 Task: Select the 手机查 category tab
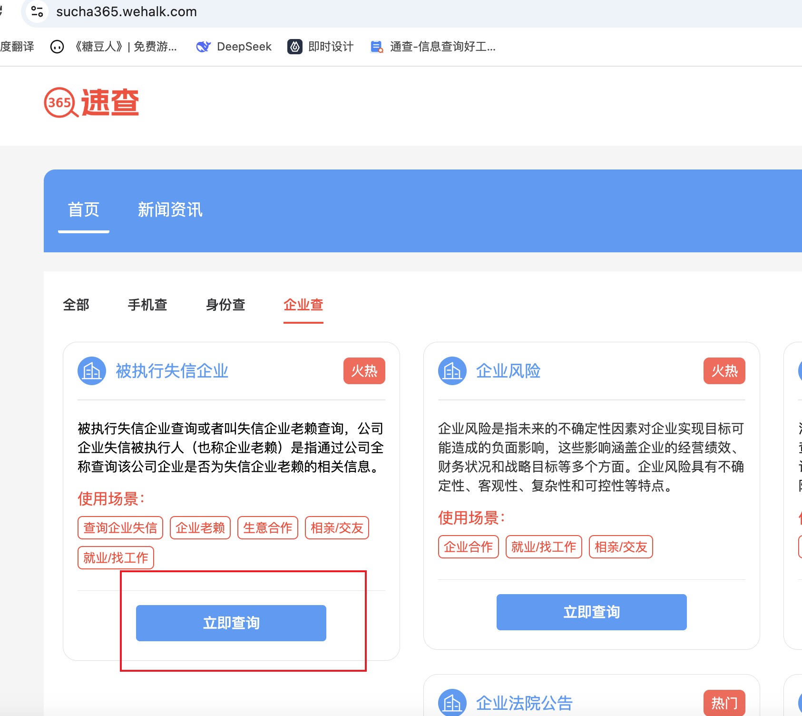(147, 305)
